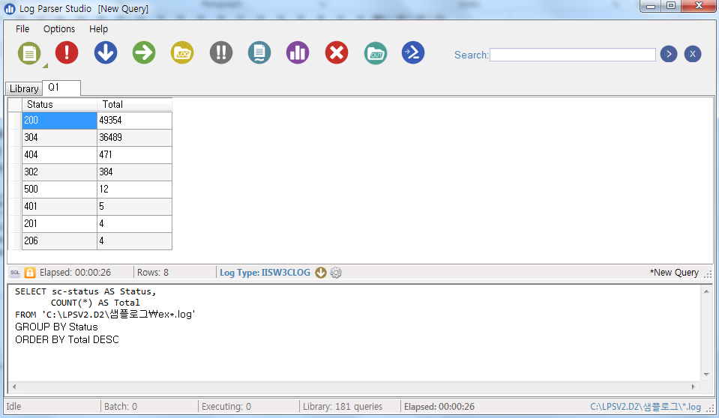The width and height of the screenshot is (719, 418).
Task: Run the query with the red exclamation icon
Action: click(x=67, y=52)
